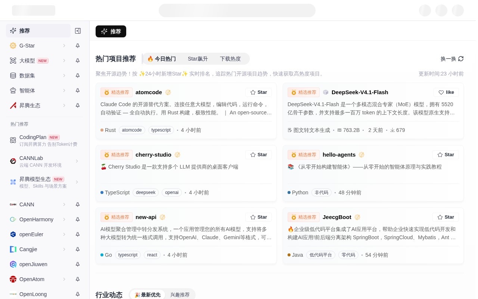
Task: Click the 大模型 cube icon in sidebar
Action: [x=13, y=61]
